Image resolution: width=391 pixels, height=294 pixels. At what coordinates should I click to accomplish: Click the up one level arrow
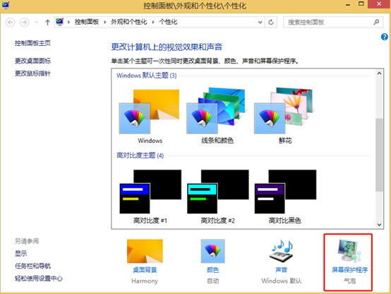click(47, 23)
